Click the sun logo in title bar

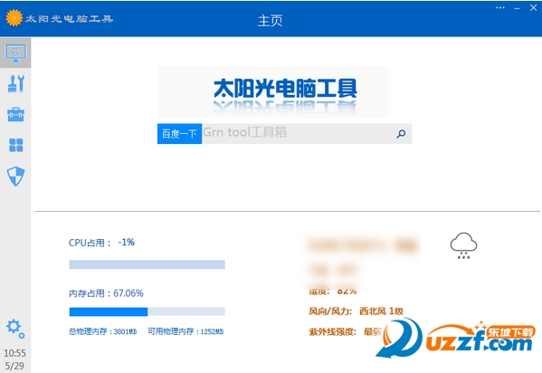[x=14, y=18]
